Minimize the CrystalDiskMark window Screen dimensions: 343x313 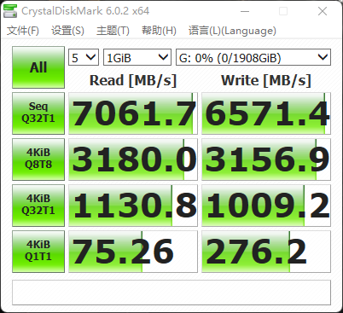point(245,11)
